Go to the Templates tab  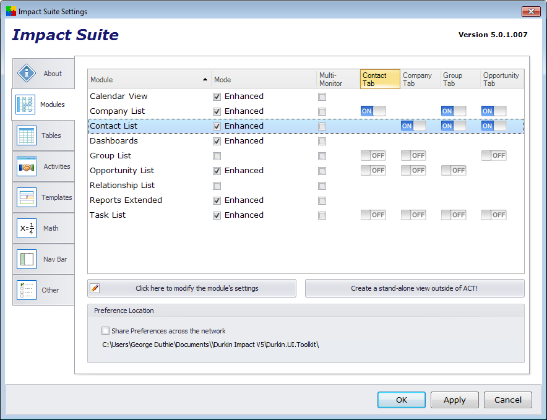pos(43,197)
